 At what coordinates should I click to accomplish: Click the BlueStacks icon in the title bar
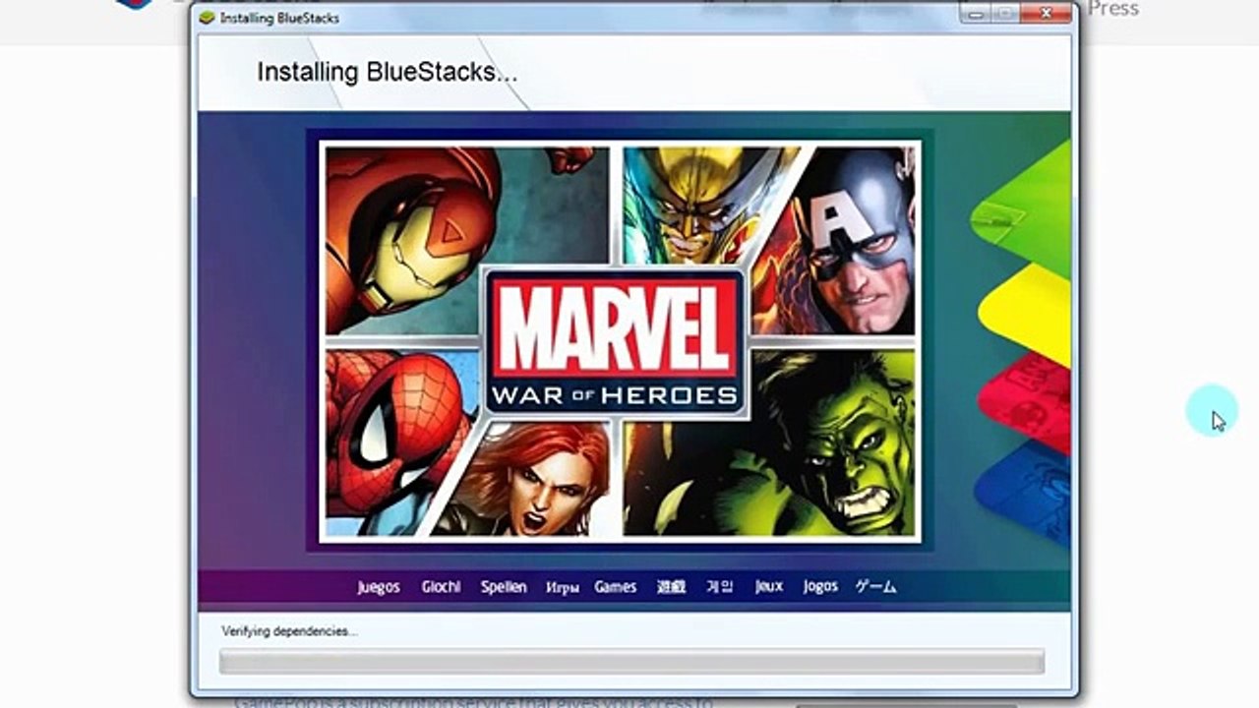207,18
